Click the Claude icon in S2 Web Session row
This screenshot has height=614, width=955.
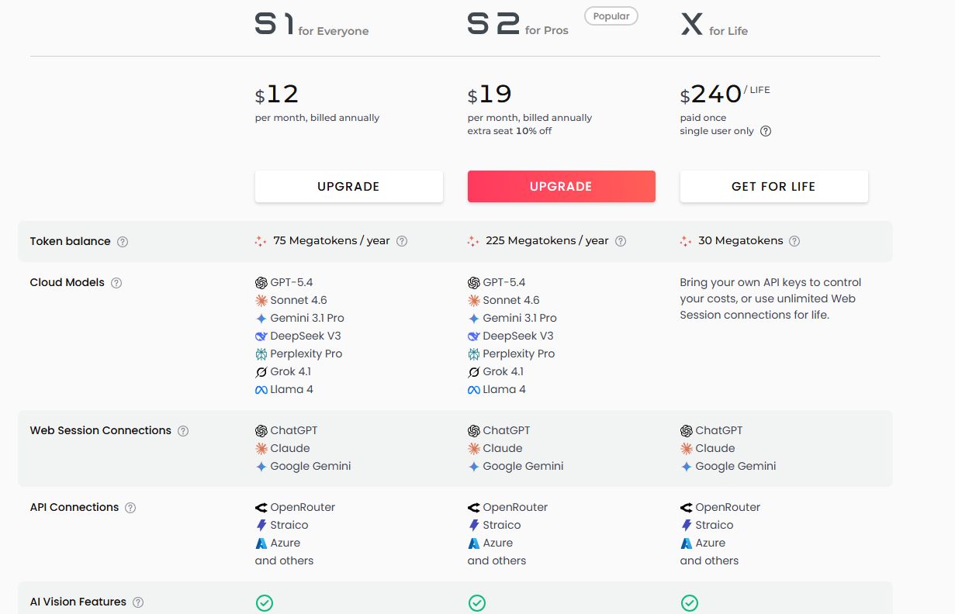[474, 449]
